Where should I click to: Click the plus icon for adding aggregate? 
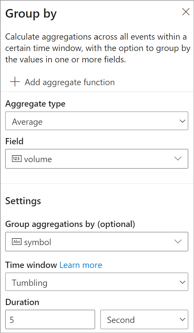pyautogui.click(x=15, y=82)
